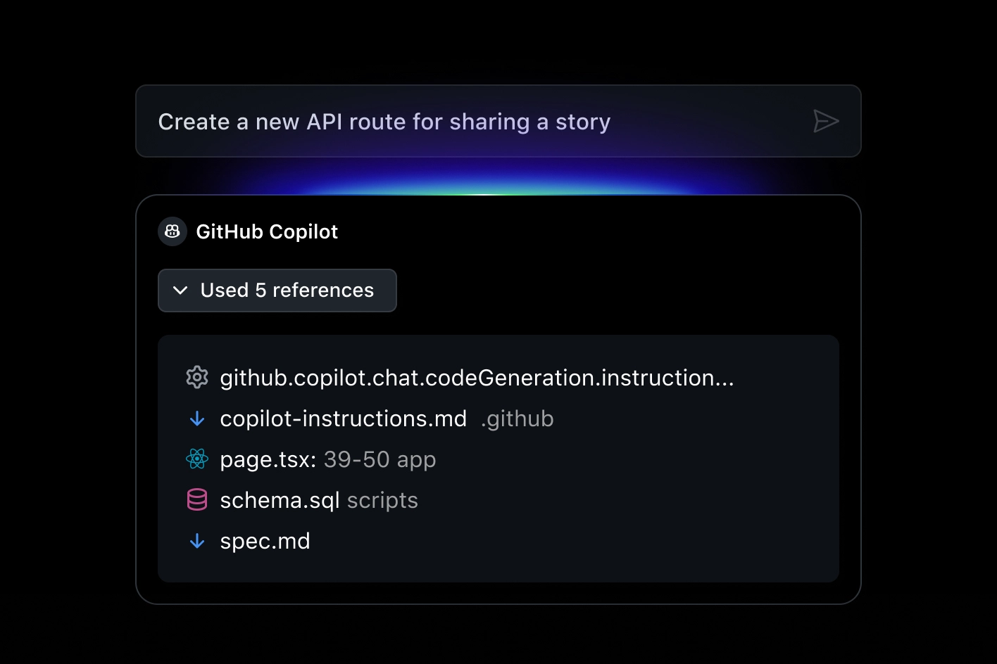Screen dimensions: 997x664
Task: Click the chevron on Used 5 references
Action: (180, 290)
